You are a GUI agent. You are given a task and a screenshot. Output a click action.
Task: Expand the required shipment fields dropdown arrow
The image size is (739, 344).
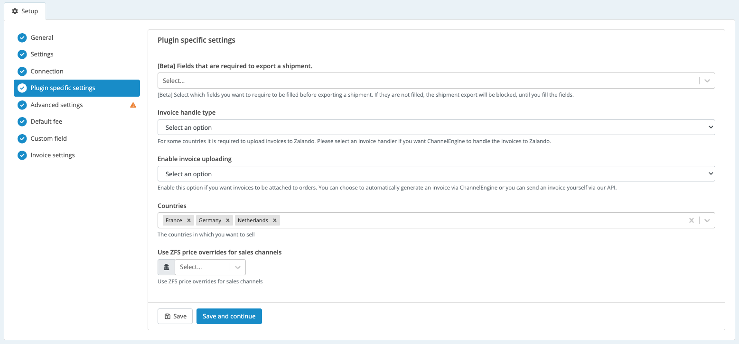click(707, 81)
